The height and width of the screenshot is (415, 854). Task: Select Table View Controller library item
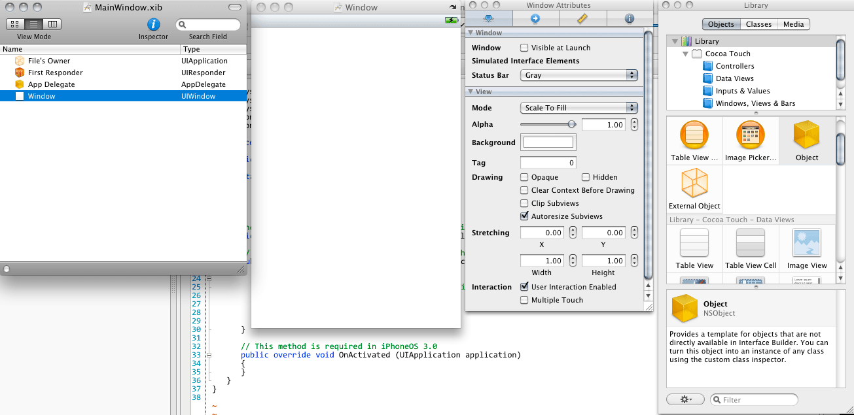tap(694, 141)
